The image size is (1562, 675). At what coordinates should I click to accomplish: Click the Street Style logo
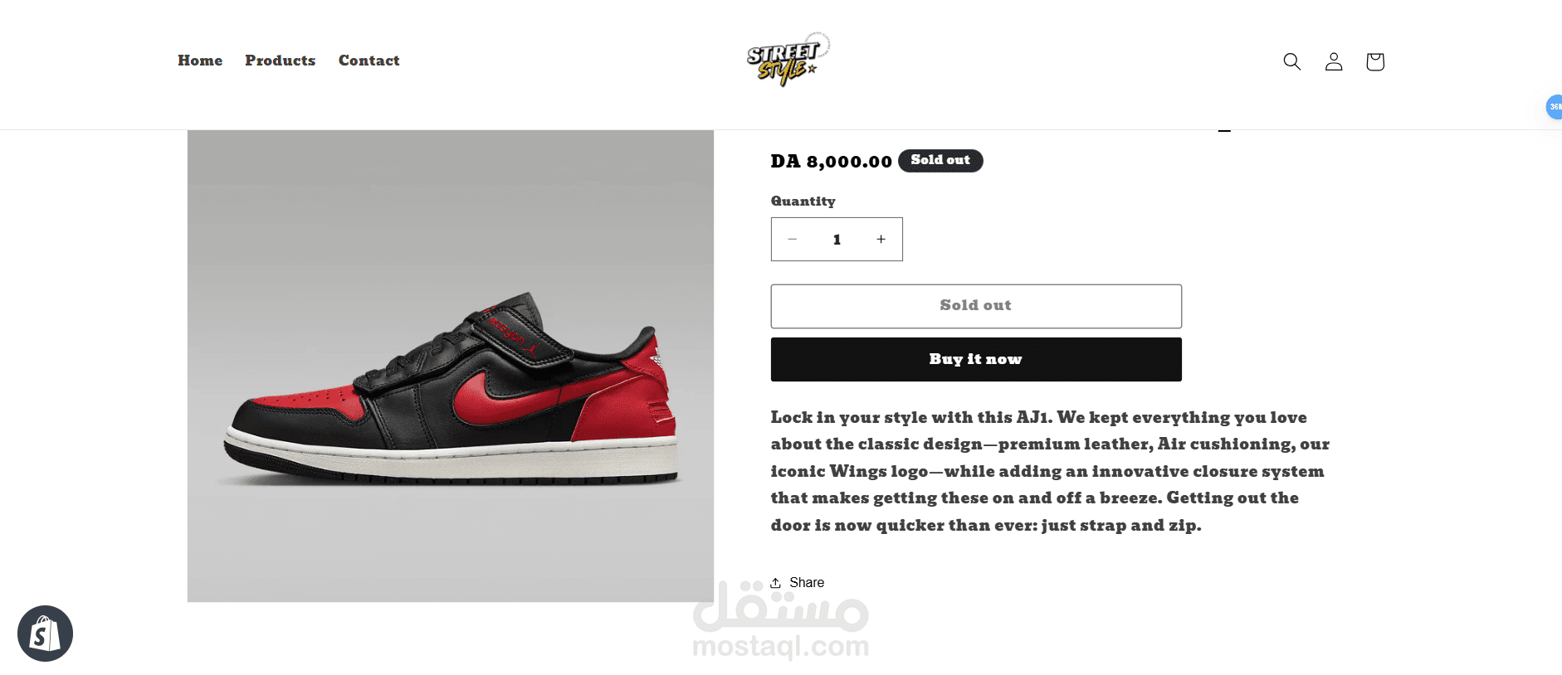pyautogui.click(x=788, y=59)
